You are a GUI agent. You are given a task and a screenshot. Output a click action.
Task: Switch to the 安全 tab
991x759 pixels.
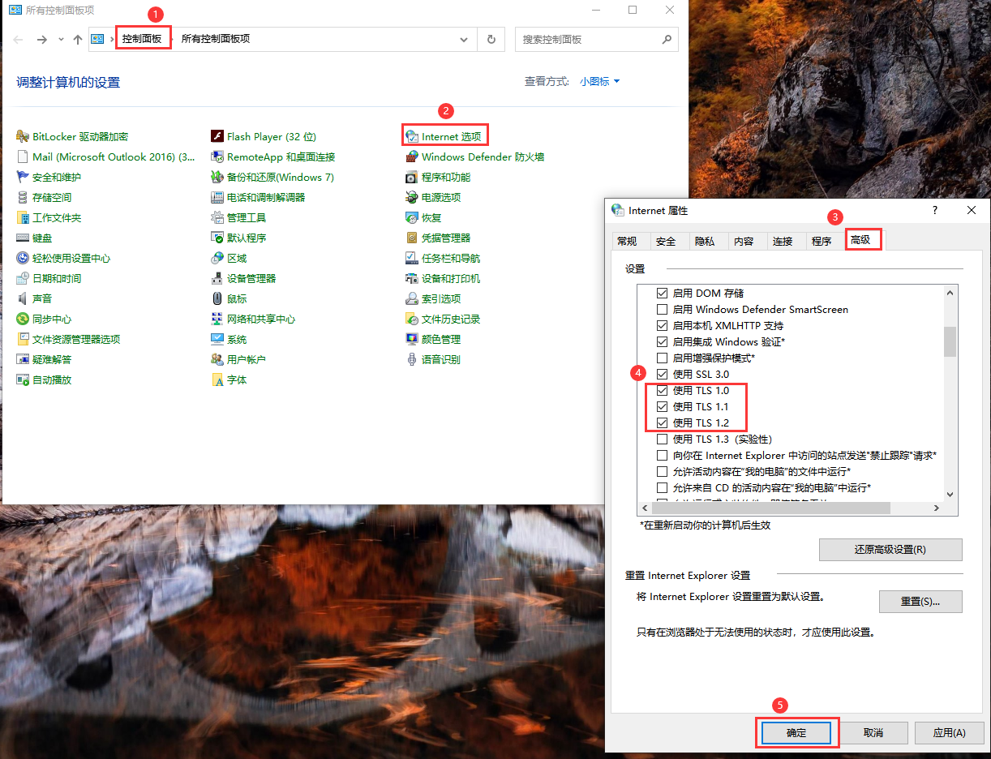(x=666, y=241)
